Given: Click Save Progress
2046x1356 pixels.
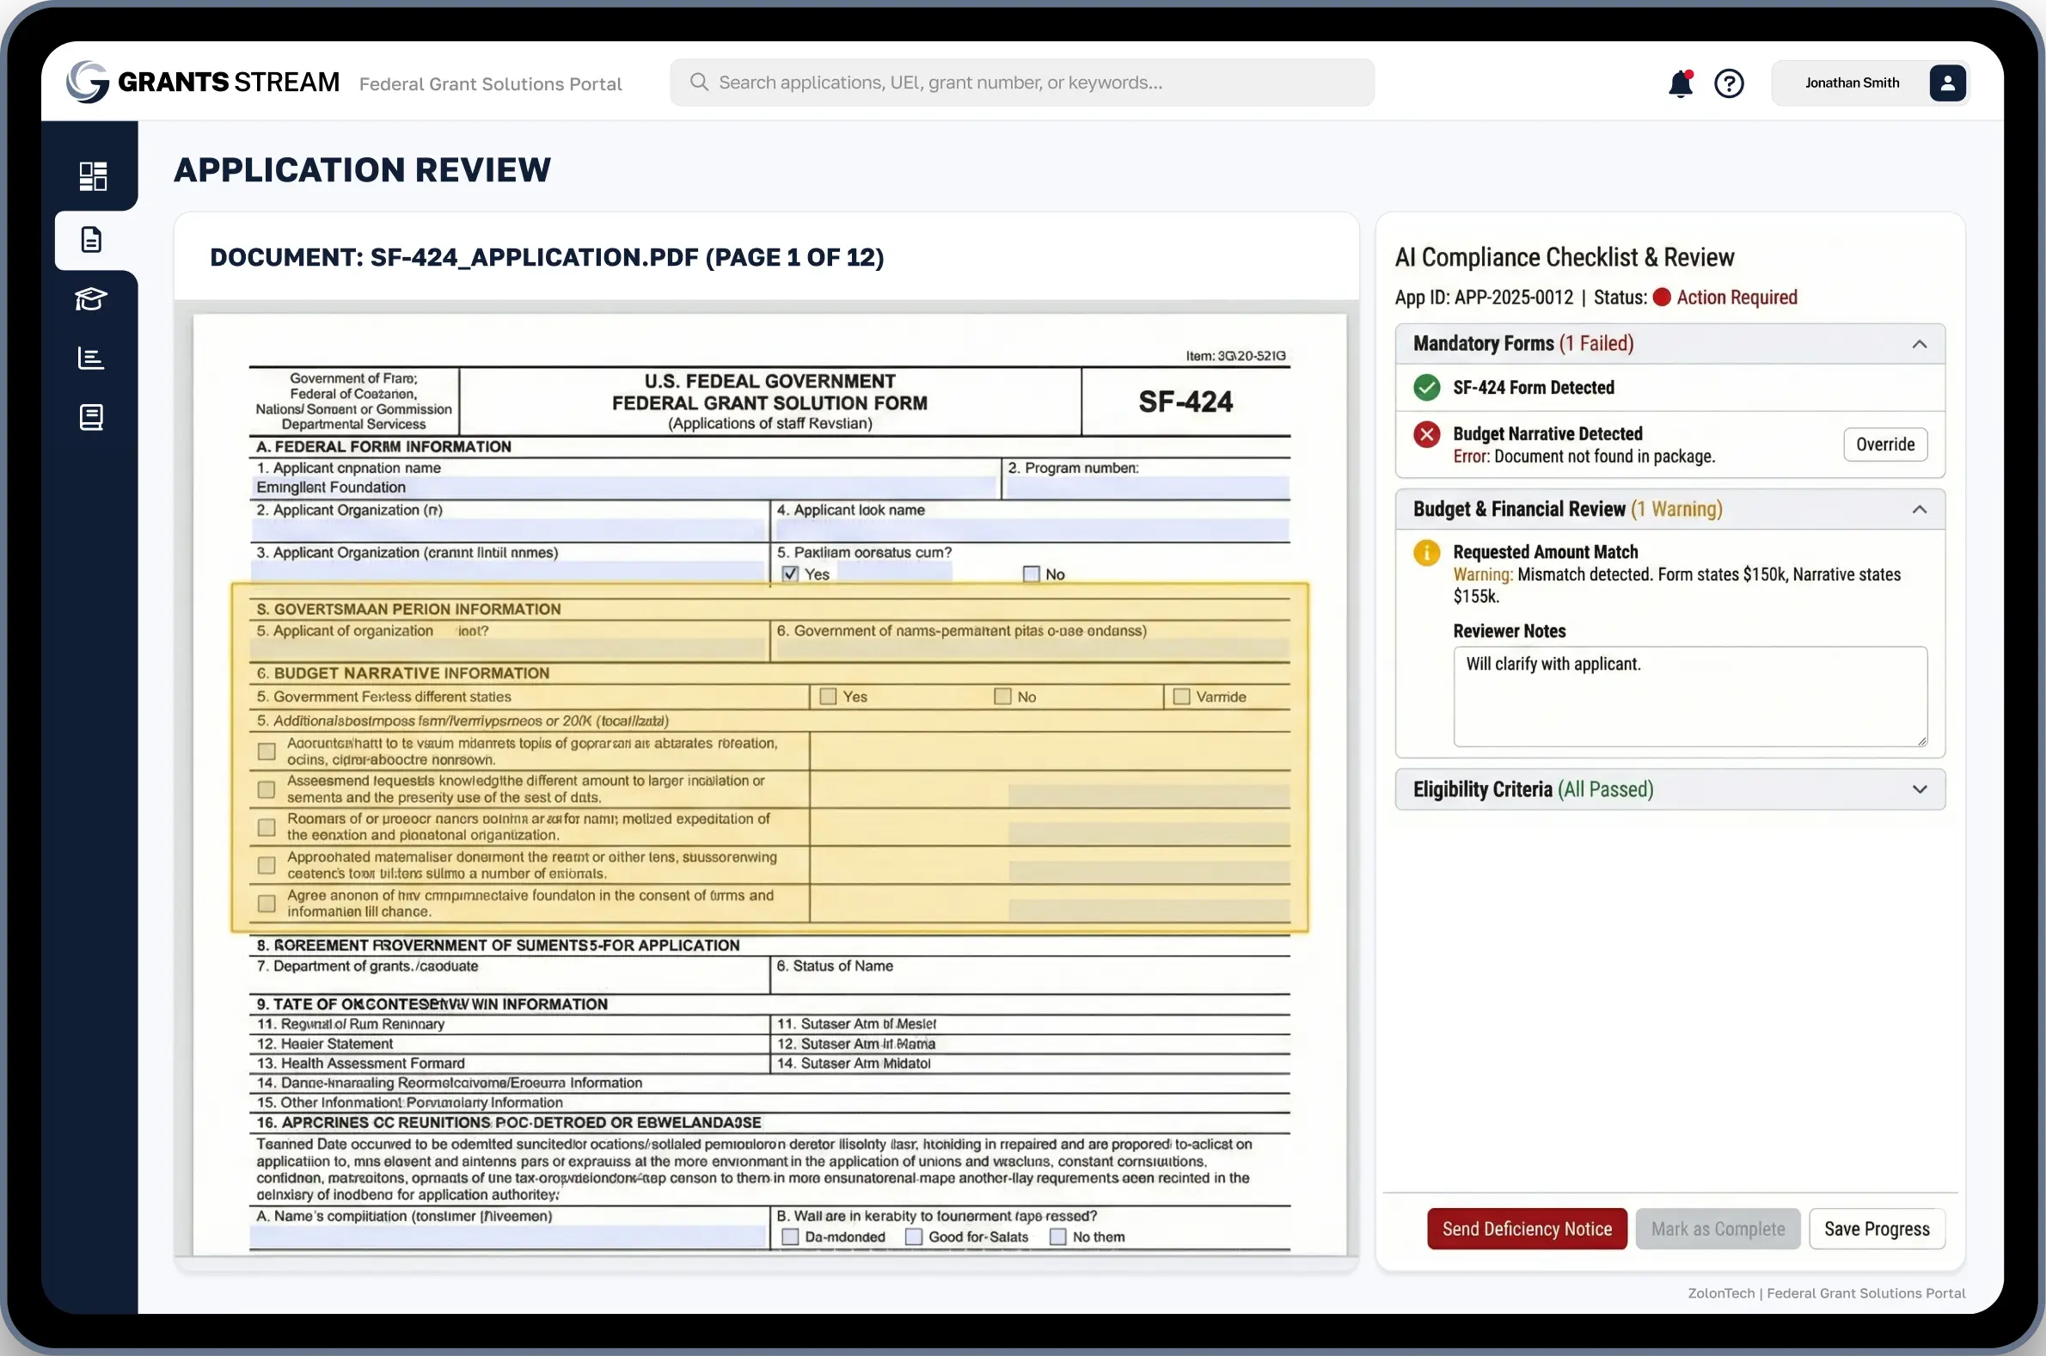Looking at the screenshot, I should [x=1877, y=1229].
